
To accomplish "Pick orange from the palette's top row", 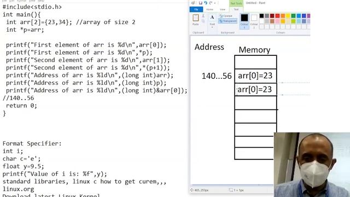I will pos(283,16).
